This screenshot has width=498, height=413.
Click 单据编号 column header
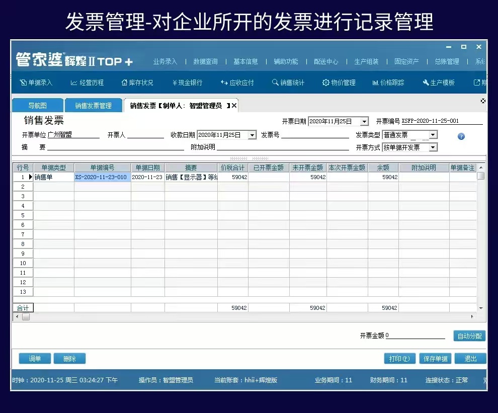(102, 168)
